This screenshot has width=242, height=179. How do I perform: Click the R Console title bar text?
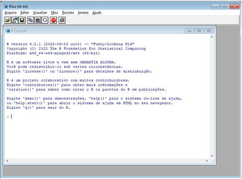click(19, 31)
